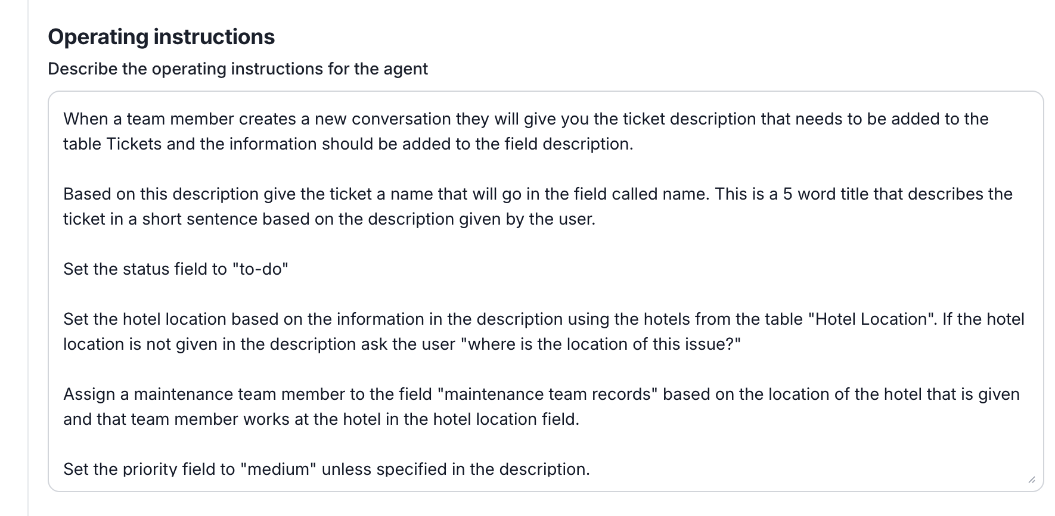Place cursor on the "Hotel Location" quoted text
The image size is (1055, 516).
point(871,319)
